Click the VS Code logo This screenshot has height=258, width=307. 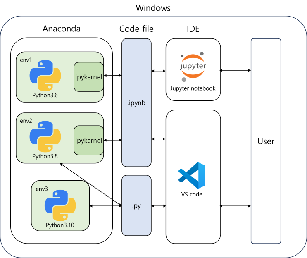[192, 176]
